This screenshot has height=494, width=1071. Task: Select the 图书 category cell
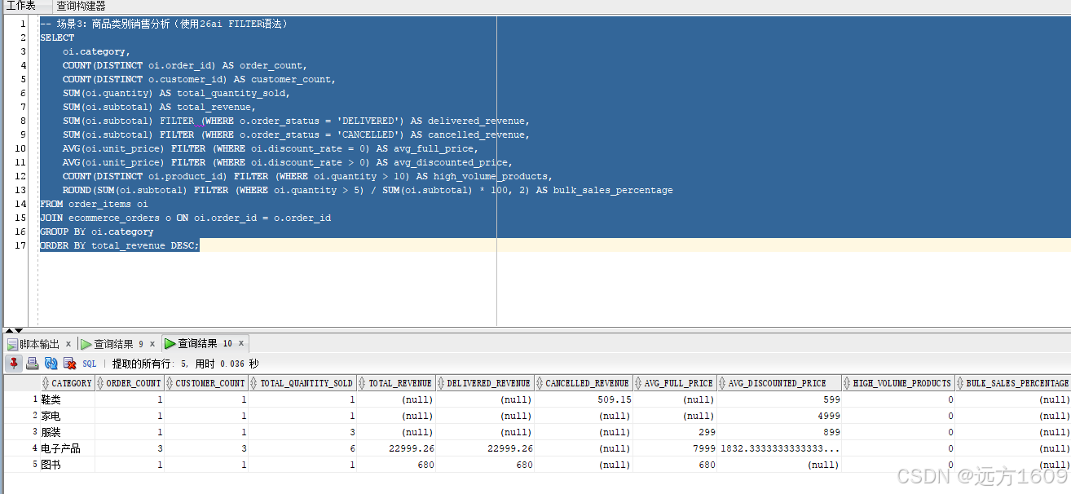tap(67, 465)
